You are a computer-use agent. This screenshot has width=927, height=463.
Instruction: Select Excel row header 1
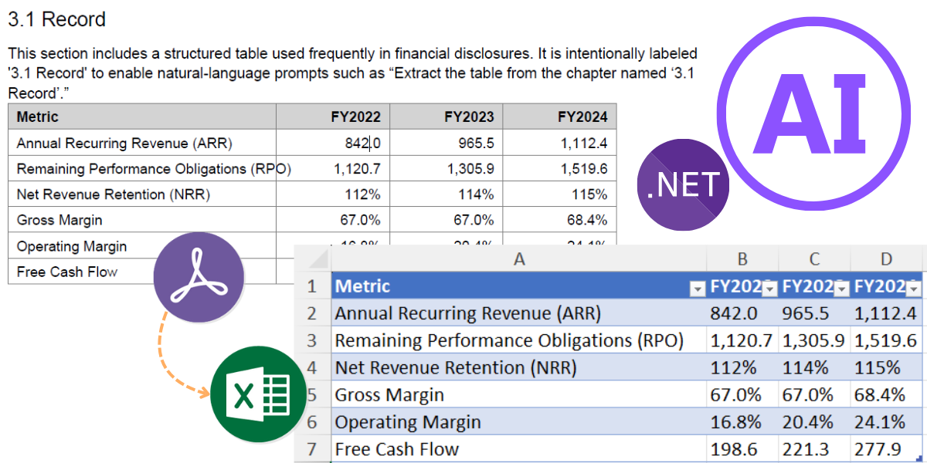(312, 286)
